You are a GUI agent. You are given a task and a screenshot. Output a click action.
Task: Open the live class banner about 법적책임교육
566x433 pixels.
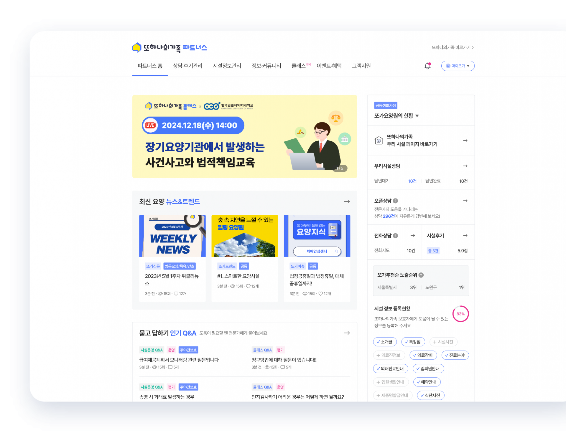[x=244, y=136]
